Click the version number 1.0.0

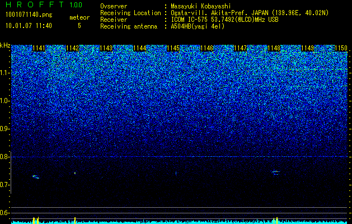76,5
